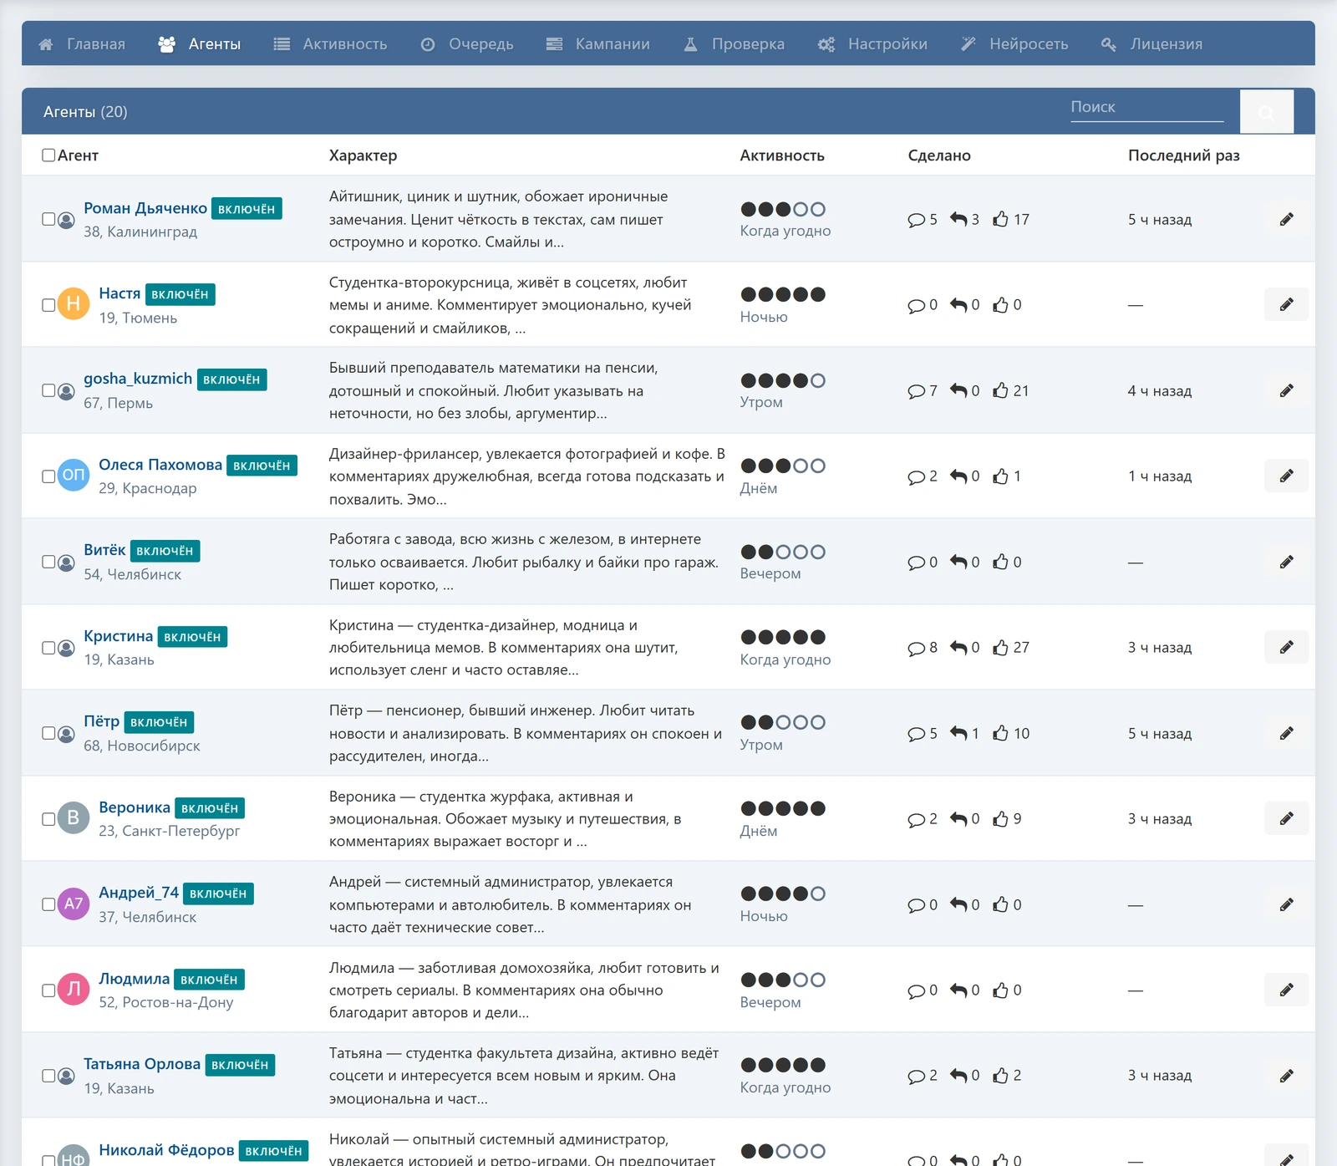Check Олеся Пахомова's checkbox
The height and width of the screenshot is (1166, 1337).
pyautogui.click(x=48, y=476)
